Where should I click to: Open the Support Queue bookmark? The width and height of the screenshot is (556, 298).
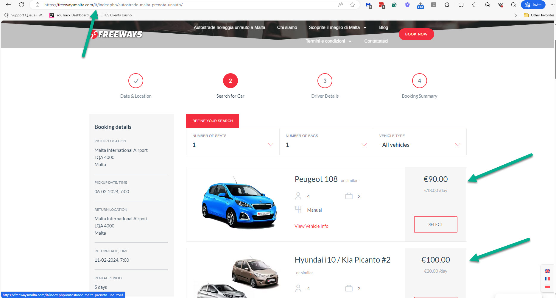pos(24,15)
